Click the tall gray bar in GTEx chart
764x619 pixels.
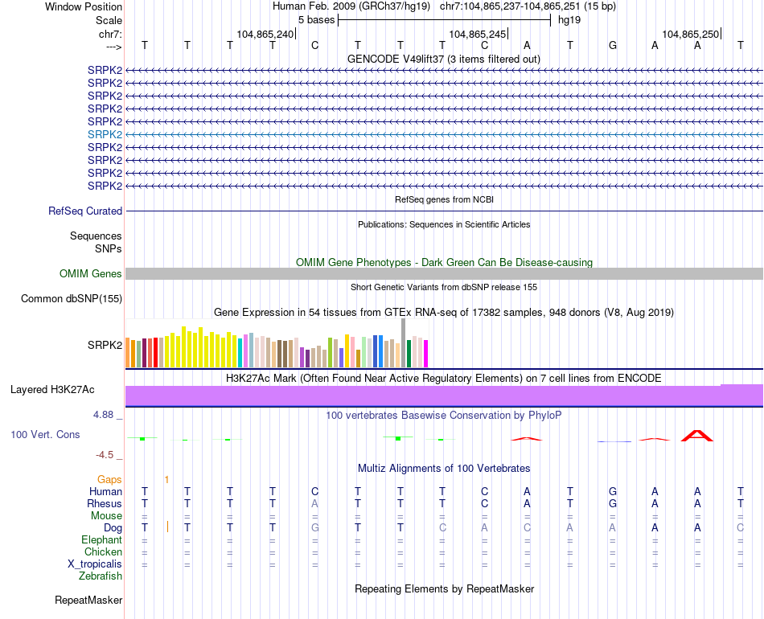tap(404, 342)
